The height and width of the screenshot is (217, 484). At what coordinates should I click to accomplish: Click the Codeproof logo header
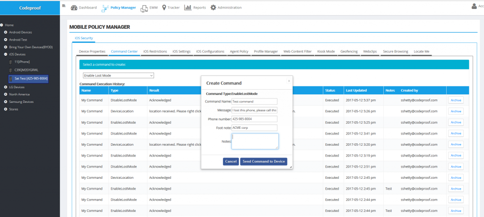point(30,8)
